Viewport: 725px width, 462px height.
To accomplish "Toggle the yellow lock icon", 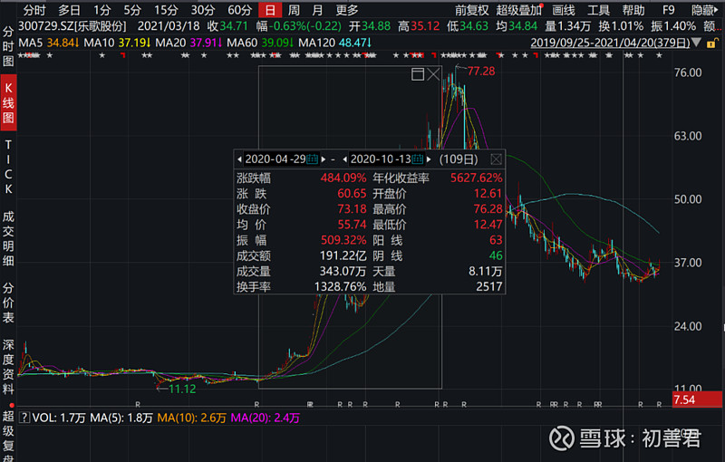I will (x=712, y=43).
